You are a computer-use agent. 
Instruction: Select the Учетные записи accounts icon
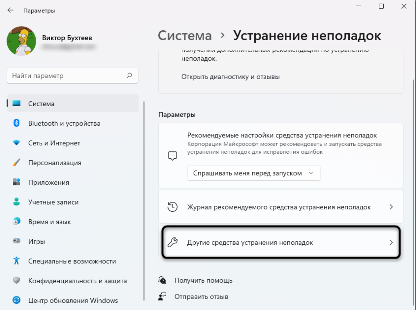16,202
